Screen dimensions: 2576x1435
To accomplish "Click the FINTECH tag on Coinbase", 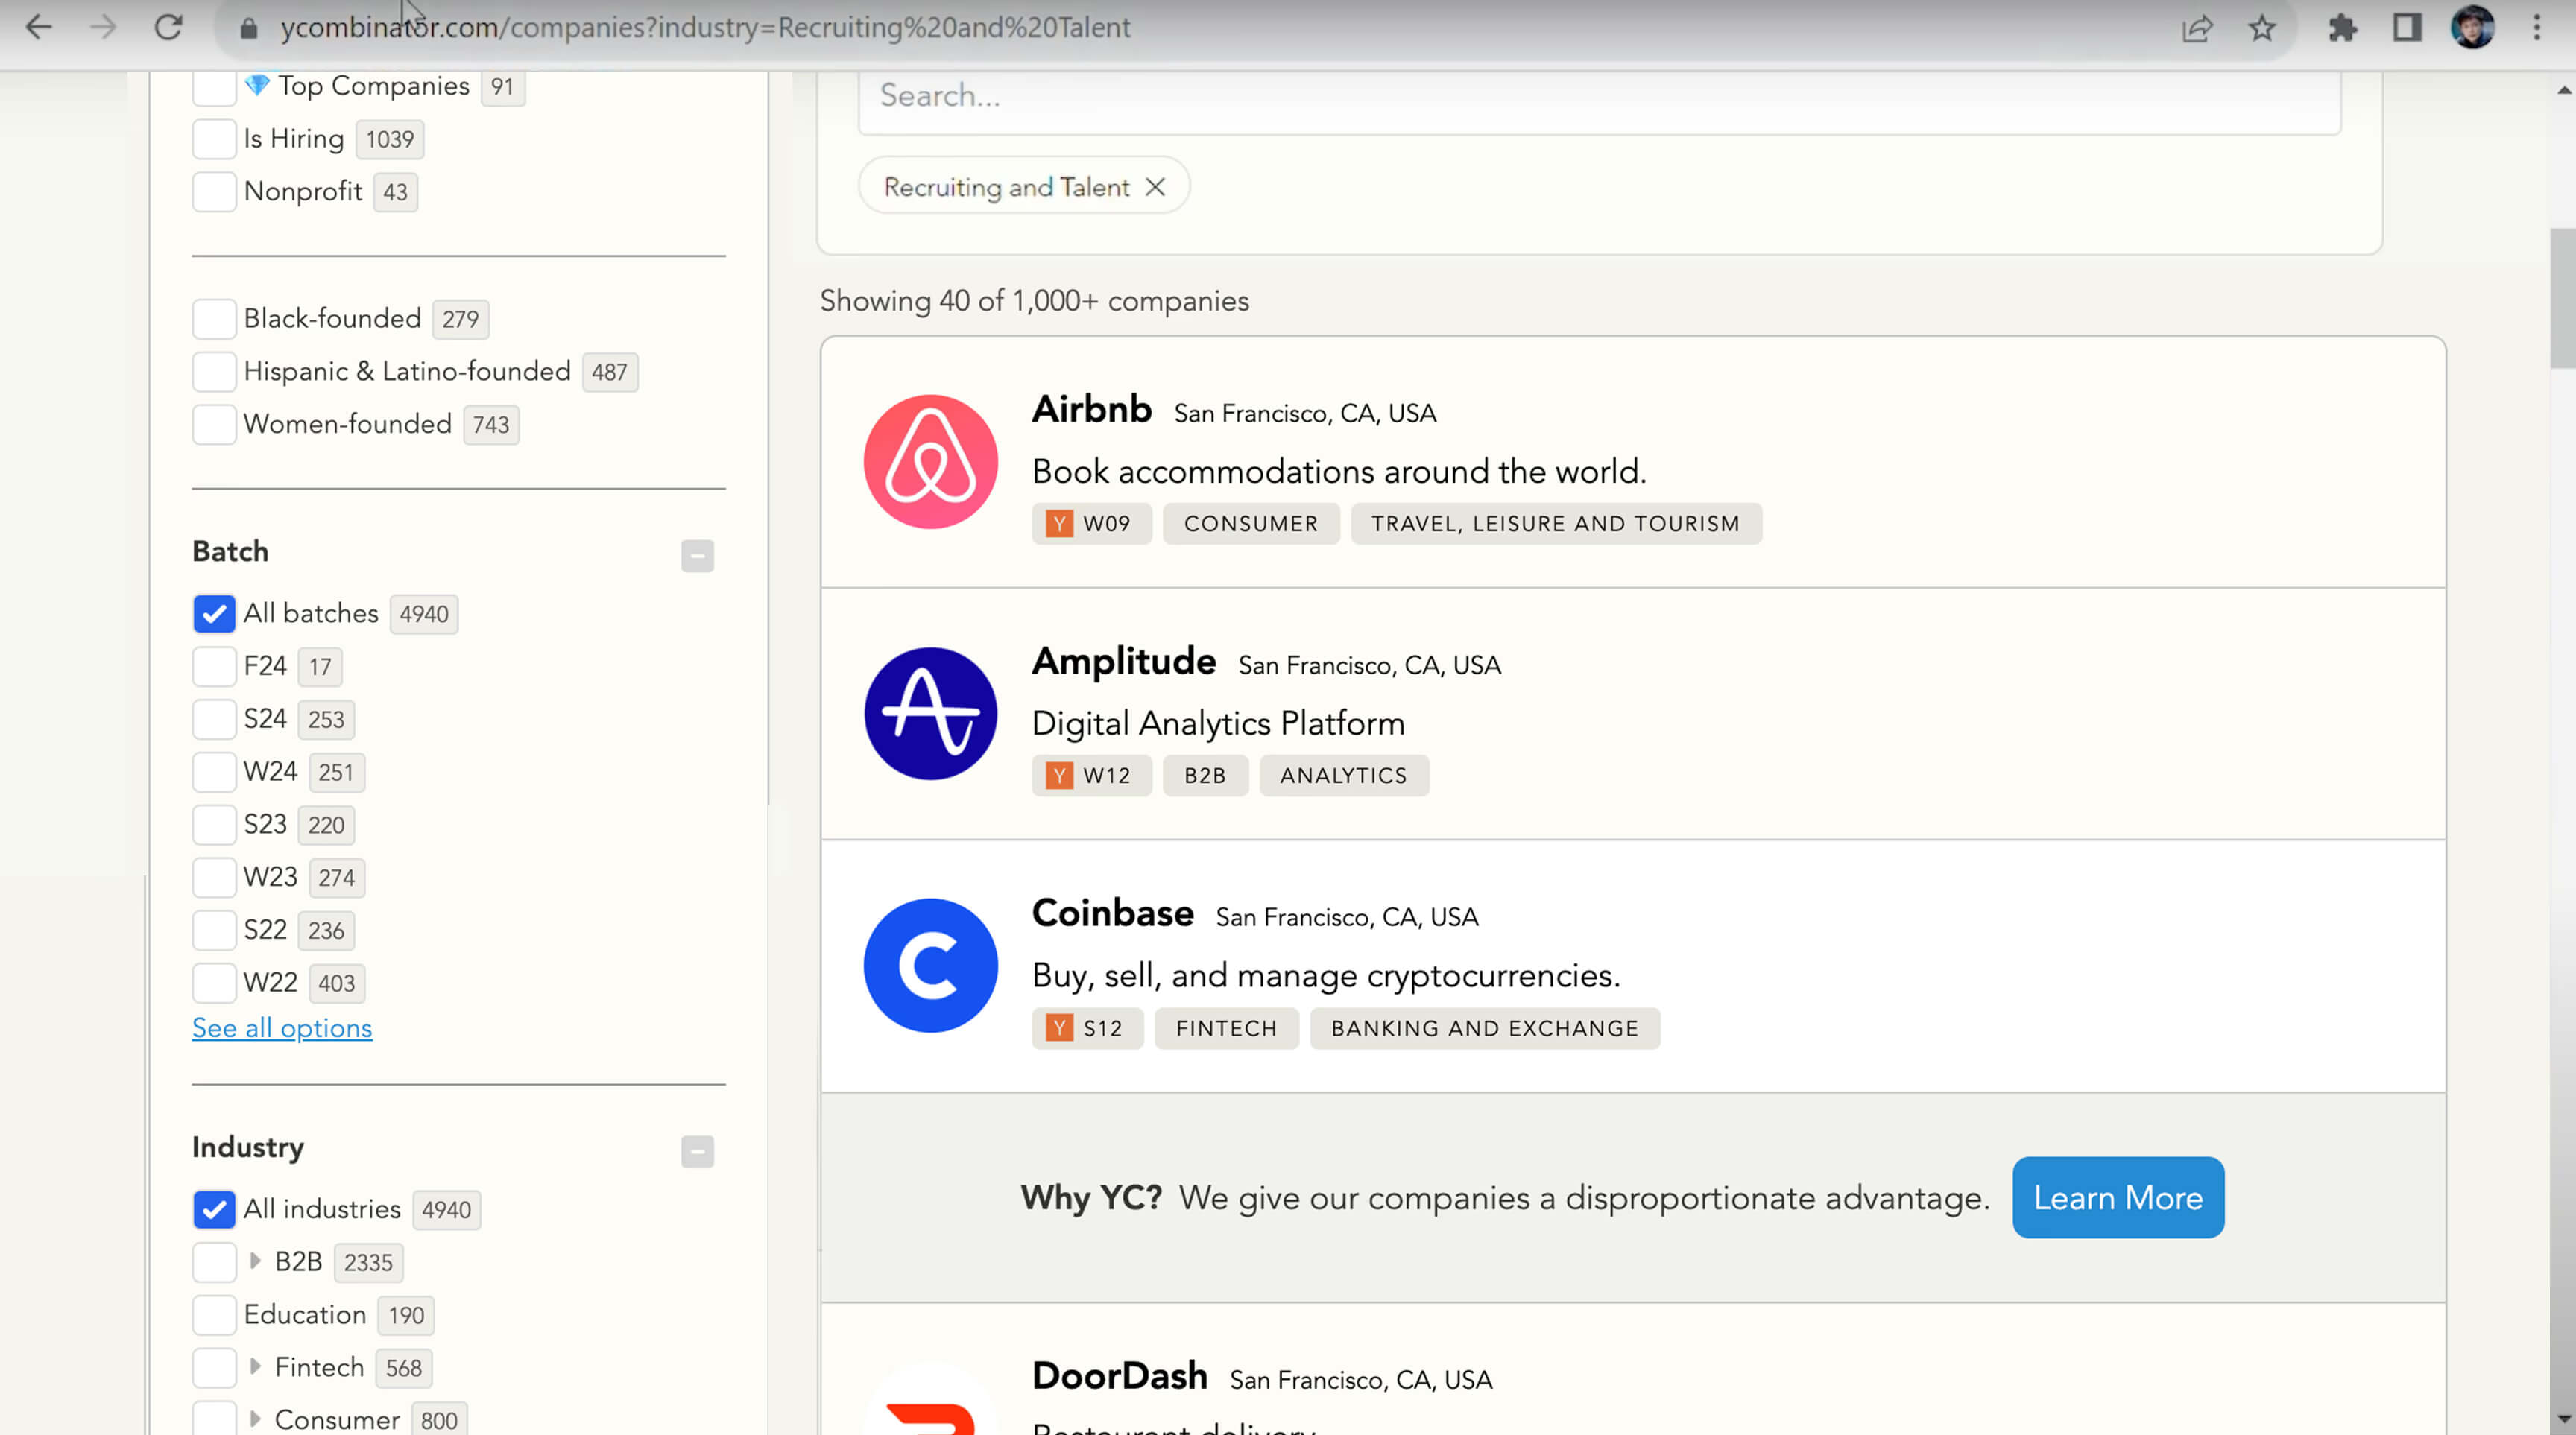I will click(1226, 1028).
